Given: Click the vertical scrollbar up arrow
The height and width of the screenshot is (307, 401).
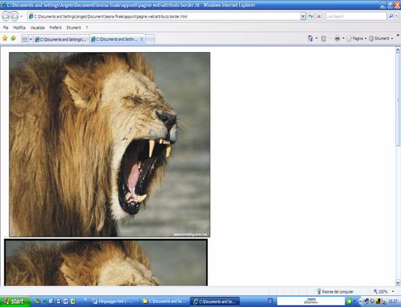Looking at the screenshot, I should pos(398,49).
